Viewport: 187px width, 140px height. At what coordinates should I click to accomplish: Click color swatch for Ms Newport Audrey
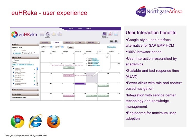[x=34, y=85]
